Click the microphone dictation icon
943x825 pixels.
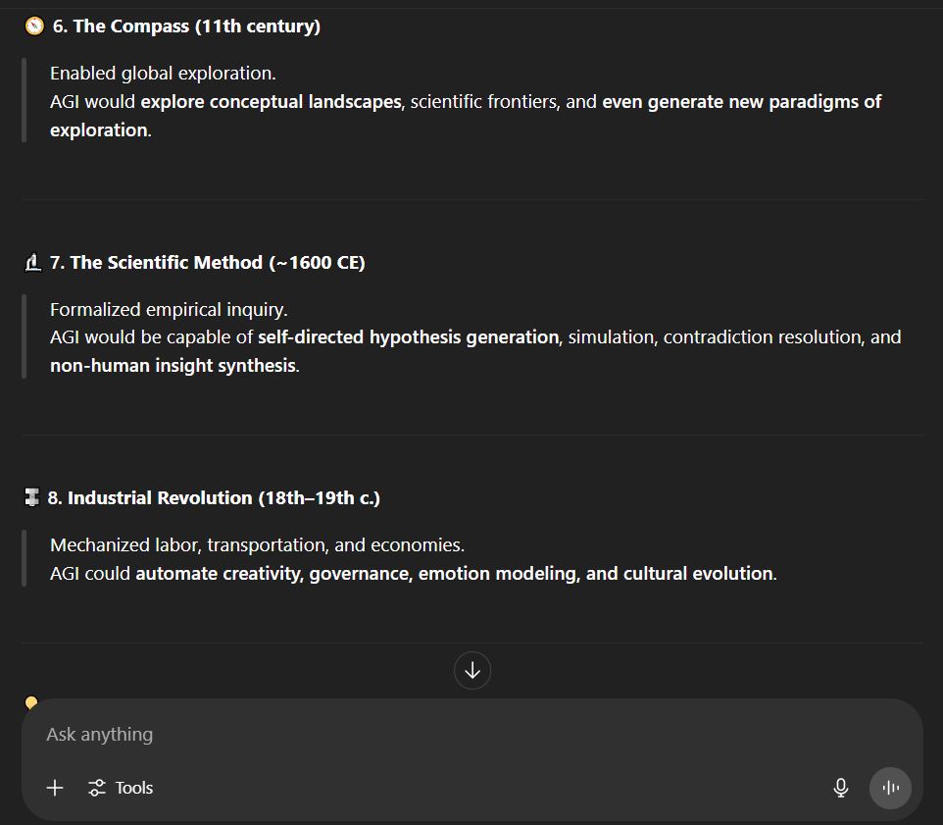(840, 788)
